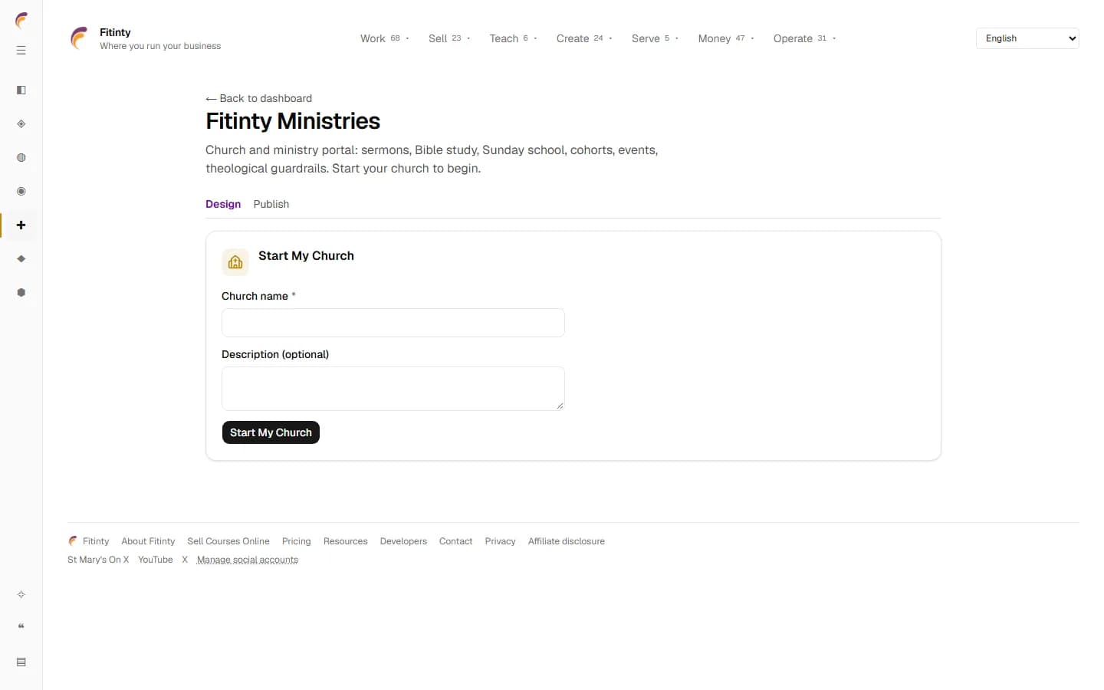Expand the Money menu dropdown
This screenshot has height=690, width=1104.
click(726, 38)
